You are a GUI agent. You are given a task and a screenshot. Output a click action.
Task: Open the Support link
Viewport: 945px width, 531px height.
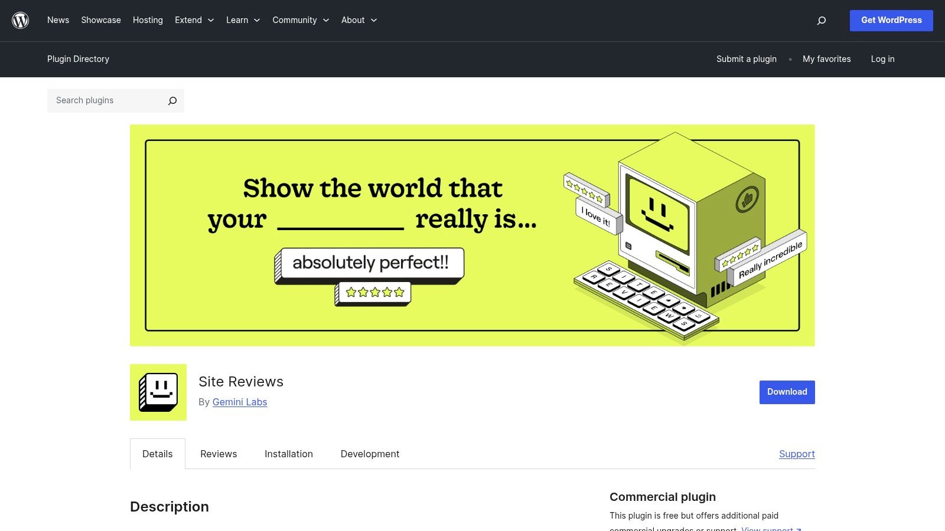coord(797,454)
